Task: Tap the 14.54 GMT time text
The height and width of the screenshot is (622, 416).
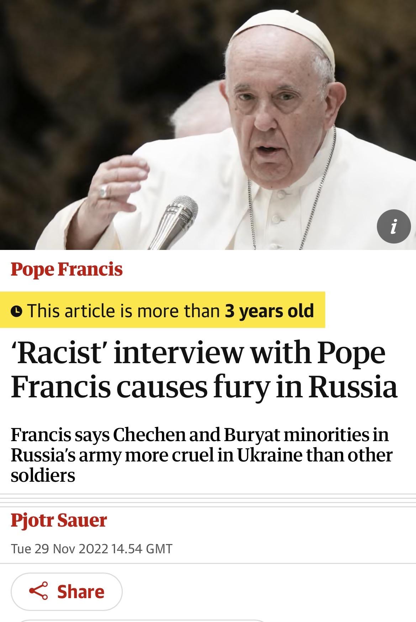Action: pos(142,548)
